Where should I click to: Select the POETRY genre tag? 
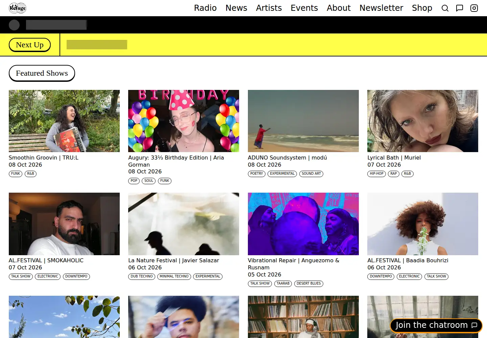257,174
